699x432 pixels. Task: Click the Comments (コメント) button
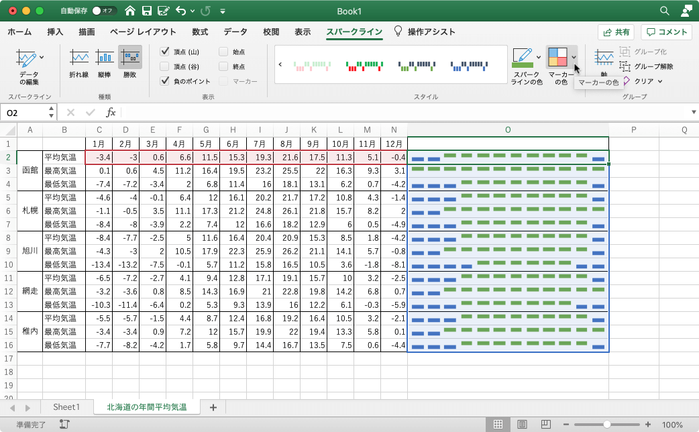666,32
